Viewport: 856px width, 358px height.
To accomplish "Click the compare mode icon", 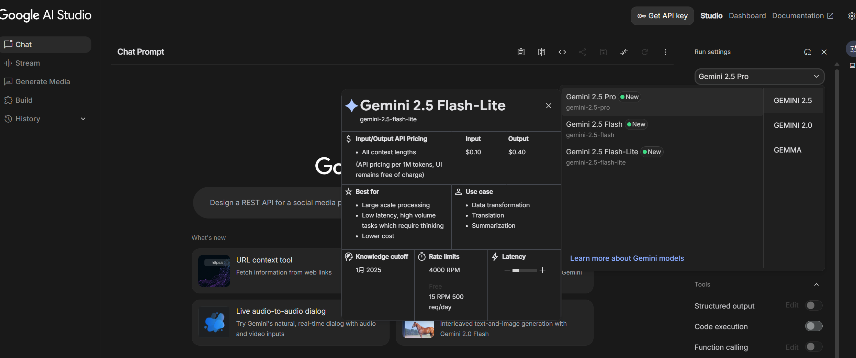I will coord(541,52).
